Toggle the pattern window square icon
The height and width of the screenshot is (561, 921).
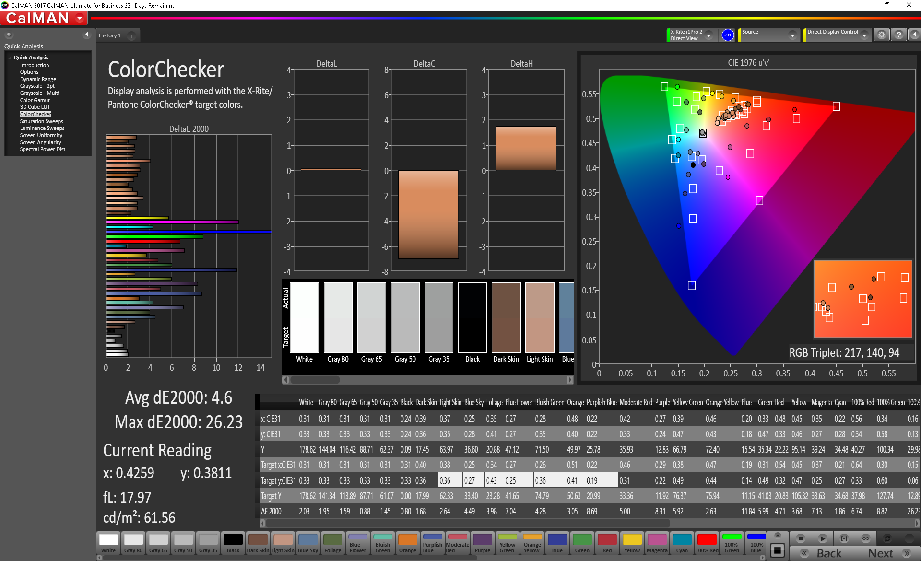click(778, 550)
